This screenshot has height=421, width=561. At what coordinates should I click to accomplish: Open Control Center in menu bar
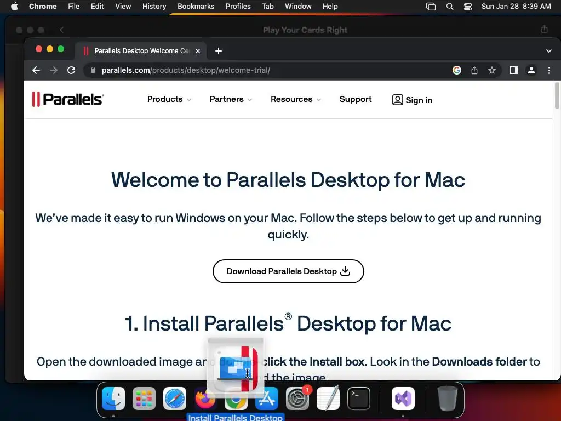pos(468,6)
